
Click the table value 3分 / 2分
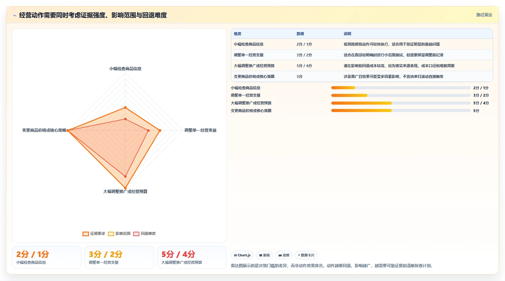pos(304,55)
